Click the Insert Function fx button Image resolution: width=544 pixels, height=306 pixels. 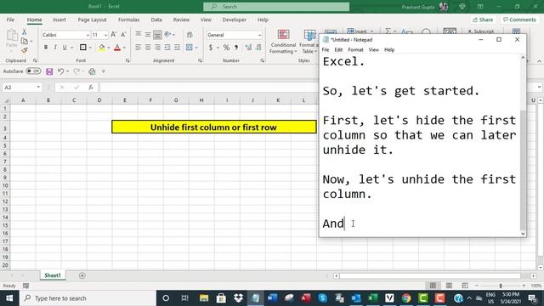pos(91,88)
